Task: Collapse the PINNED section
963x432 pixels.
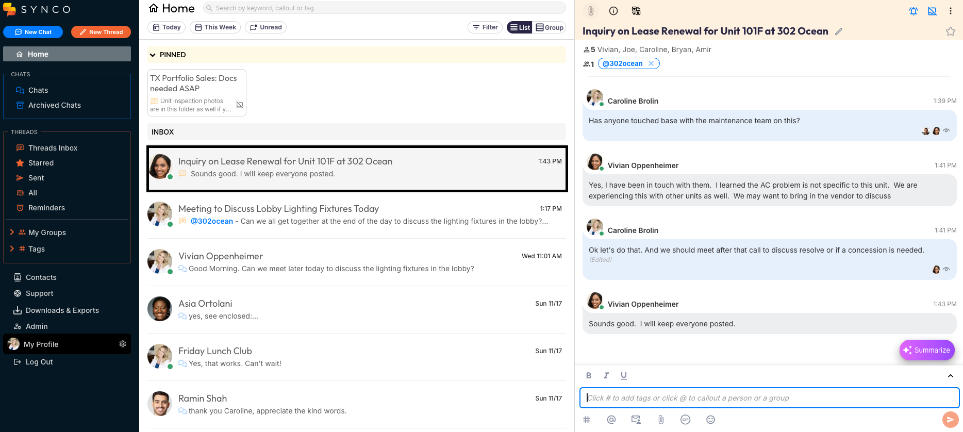Action: click(x=153, y=55)
